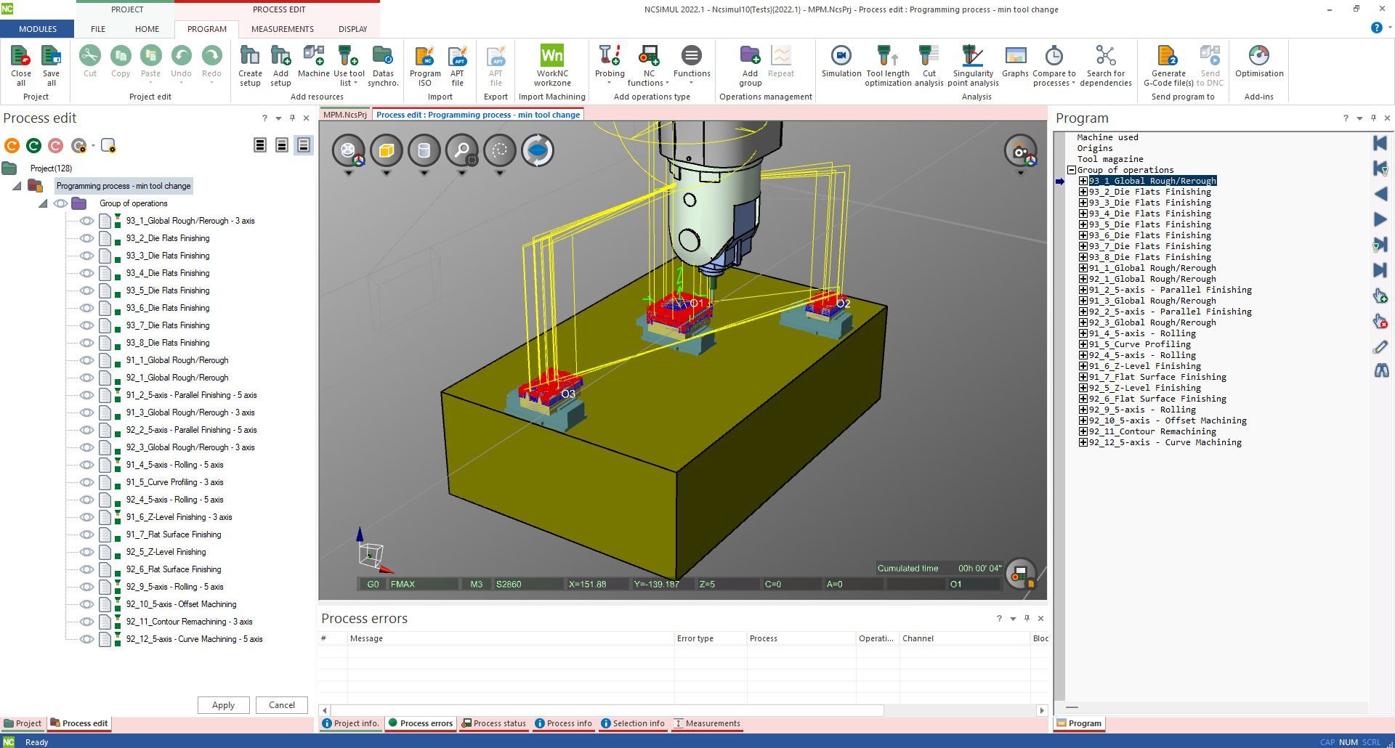Click the Process errors horizontal scrollbar
The image size is (1395, 748).
tap(607, 710)
